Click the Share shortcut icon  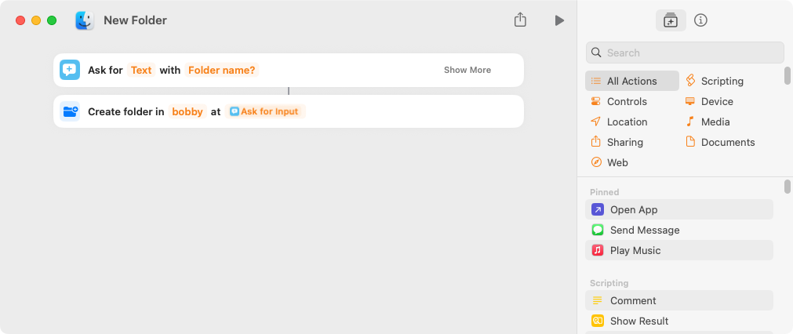[x=520, y=20]
